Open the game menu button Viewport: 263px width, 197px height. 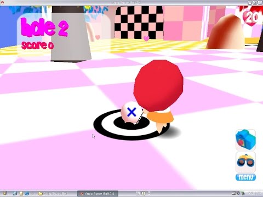pyautogui.click(x=245, y=177)
